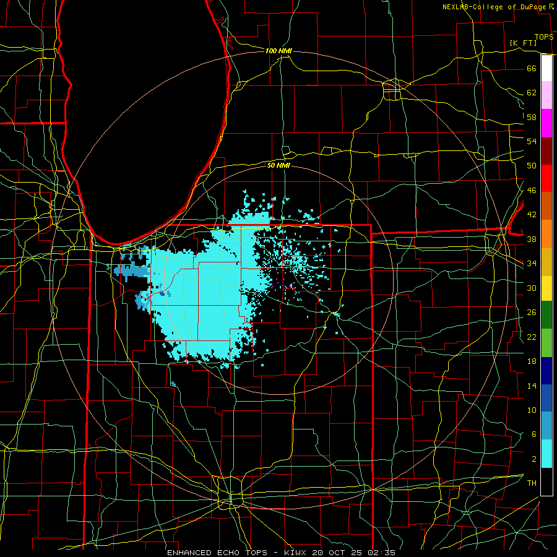The image size is (557, 557).
Task: Click the bright yellow legend swatch
Action: click(x=546, y=288)
